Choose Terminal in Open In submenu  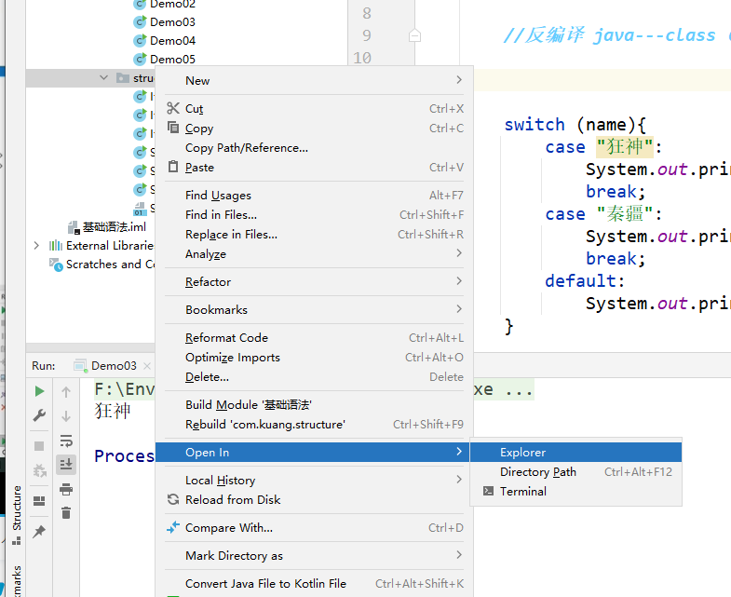pos(575,492)
